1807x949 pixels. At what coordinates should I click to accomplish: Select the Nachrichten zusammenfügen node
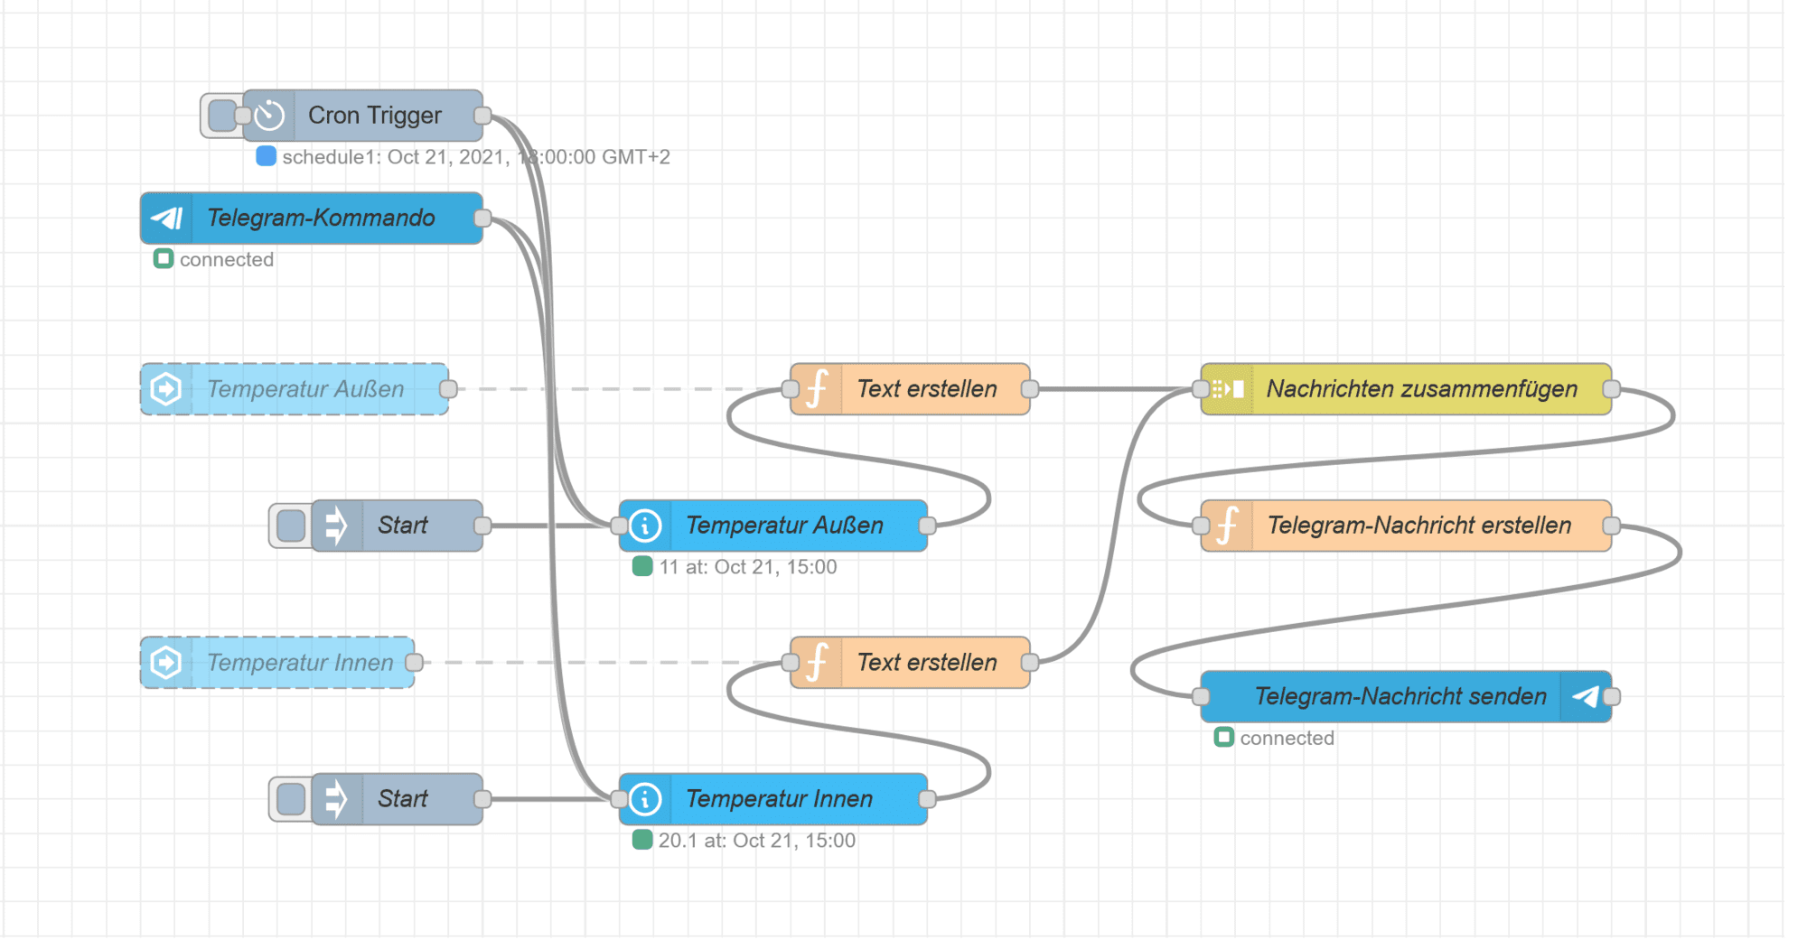(1406, 389)
